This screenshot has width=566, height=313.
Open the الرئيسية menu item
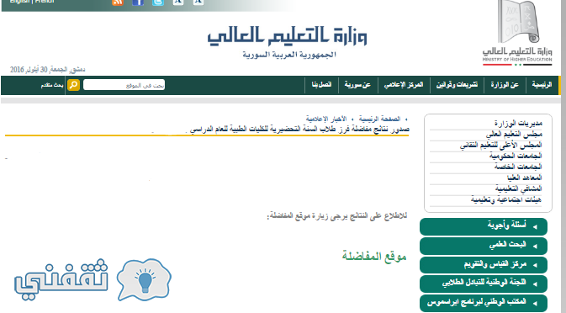542,85
